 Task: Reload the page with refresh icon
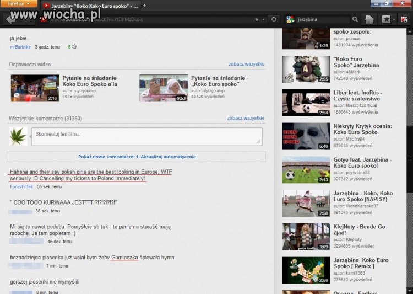(x=274, y=19)
